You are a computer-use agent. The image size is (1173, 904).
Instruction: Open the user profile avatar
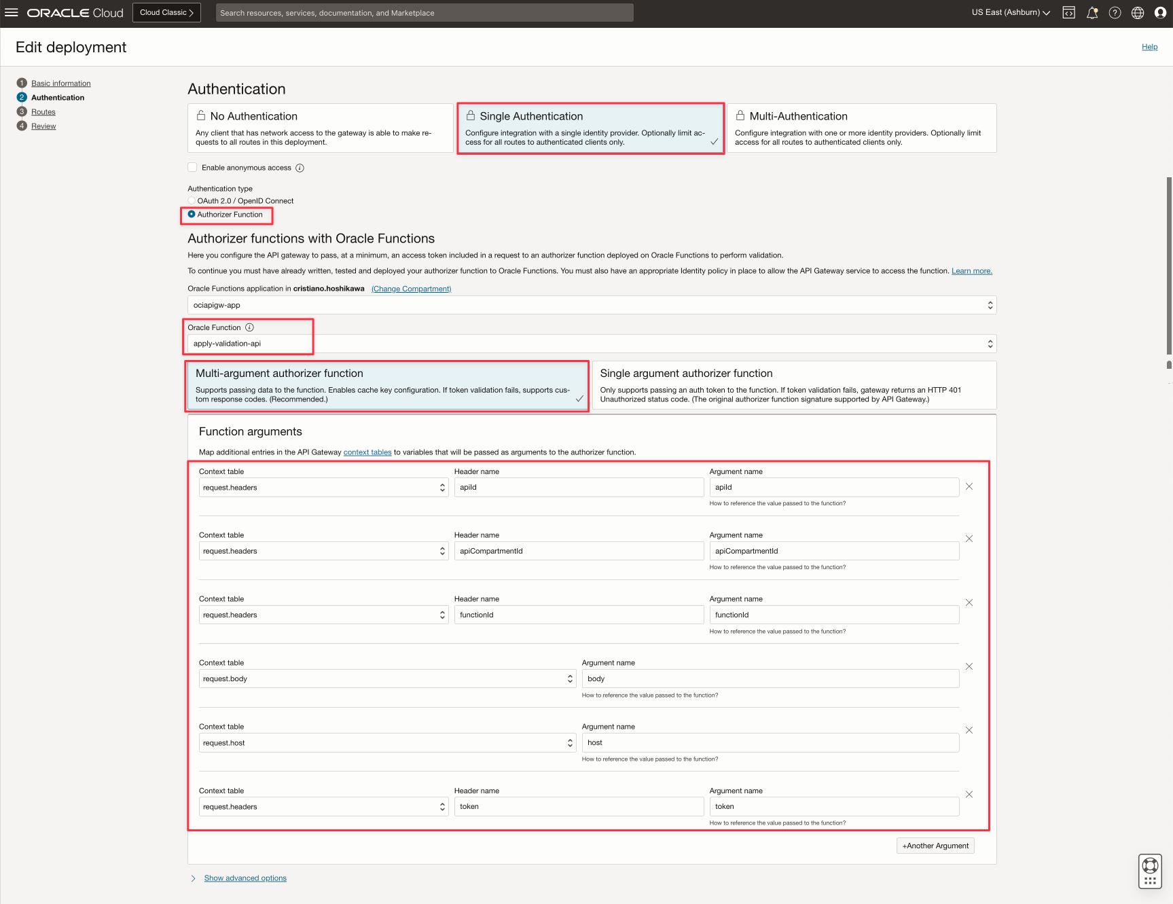(x=1160, y=13)
